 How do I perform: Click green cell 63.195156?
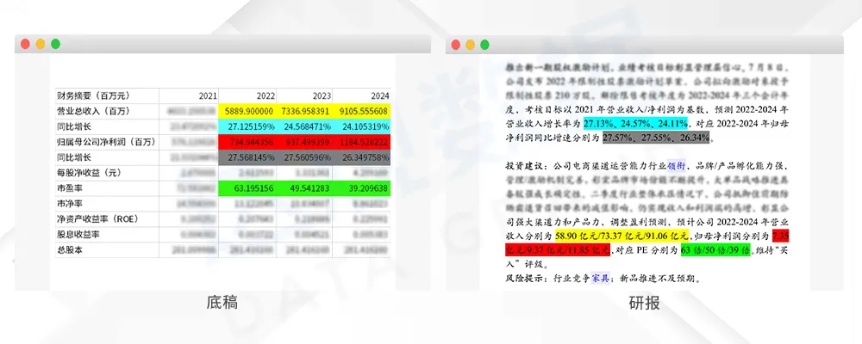247,188
